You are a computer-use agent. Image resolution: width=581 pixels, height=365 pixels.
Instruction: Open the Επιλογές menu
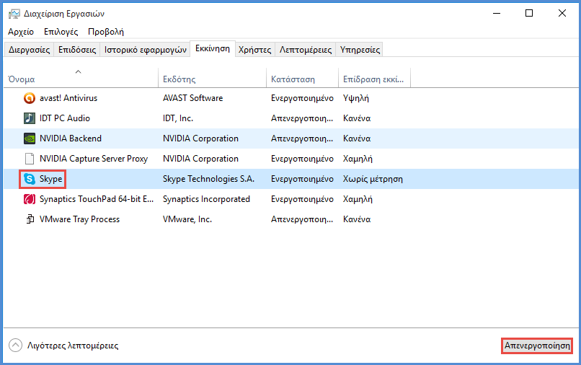tap(61, 32)
